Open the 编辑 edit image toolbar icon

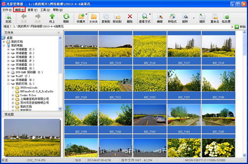[x=160, y=18]
